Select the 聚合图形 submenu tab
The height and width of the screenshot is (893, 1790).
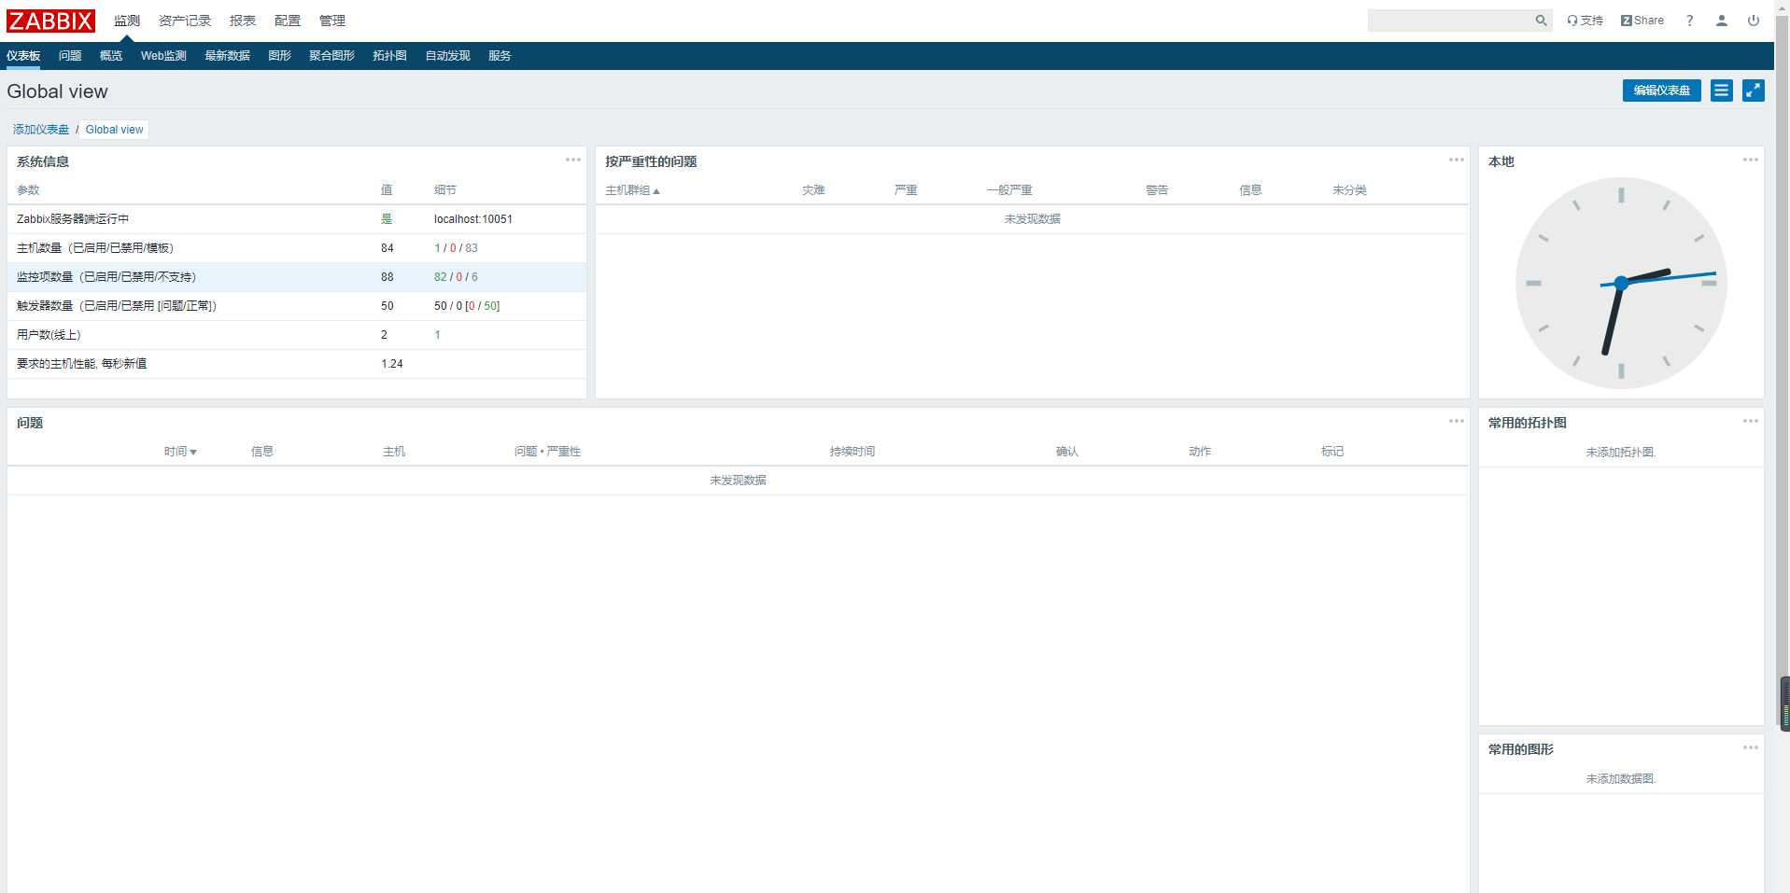point(331,56)
